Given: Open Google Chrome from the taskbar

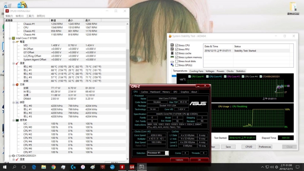Looking at the screenshot, I should 53,167.
